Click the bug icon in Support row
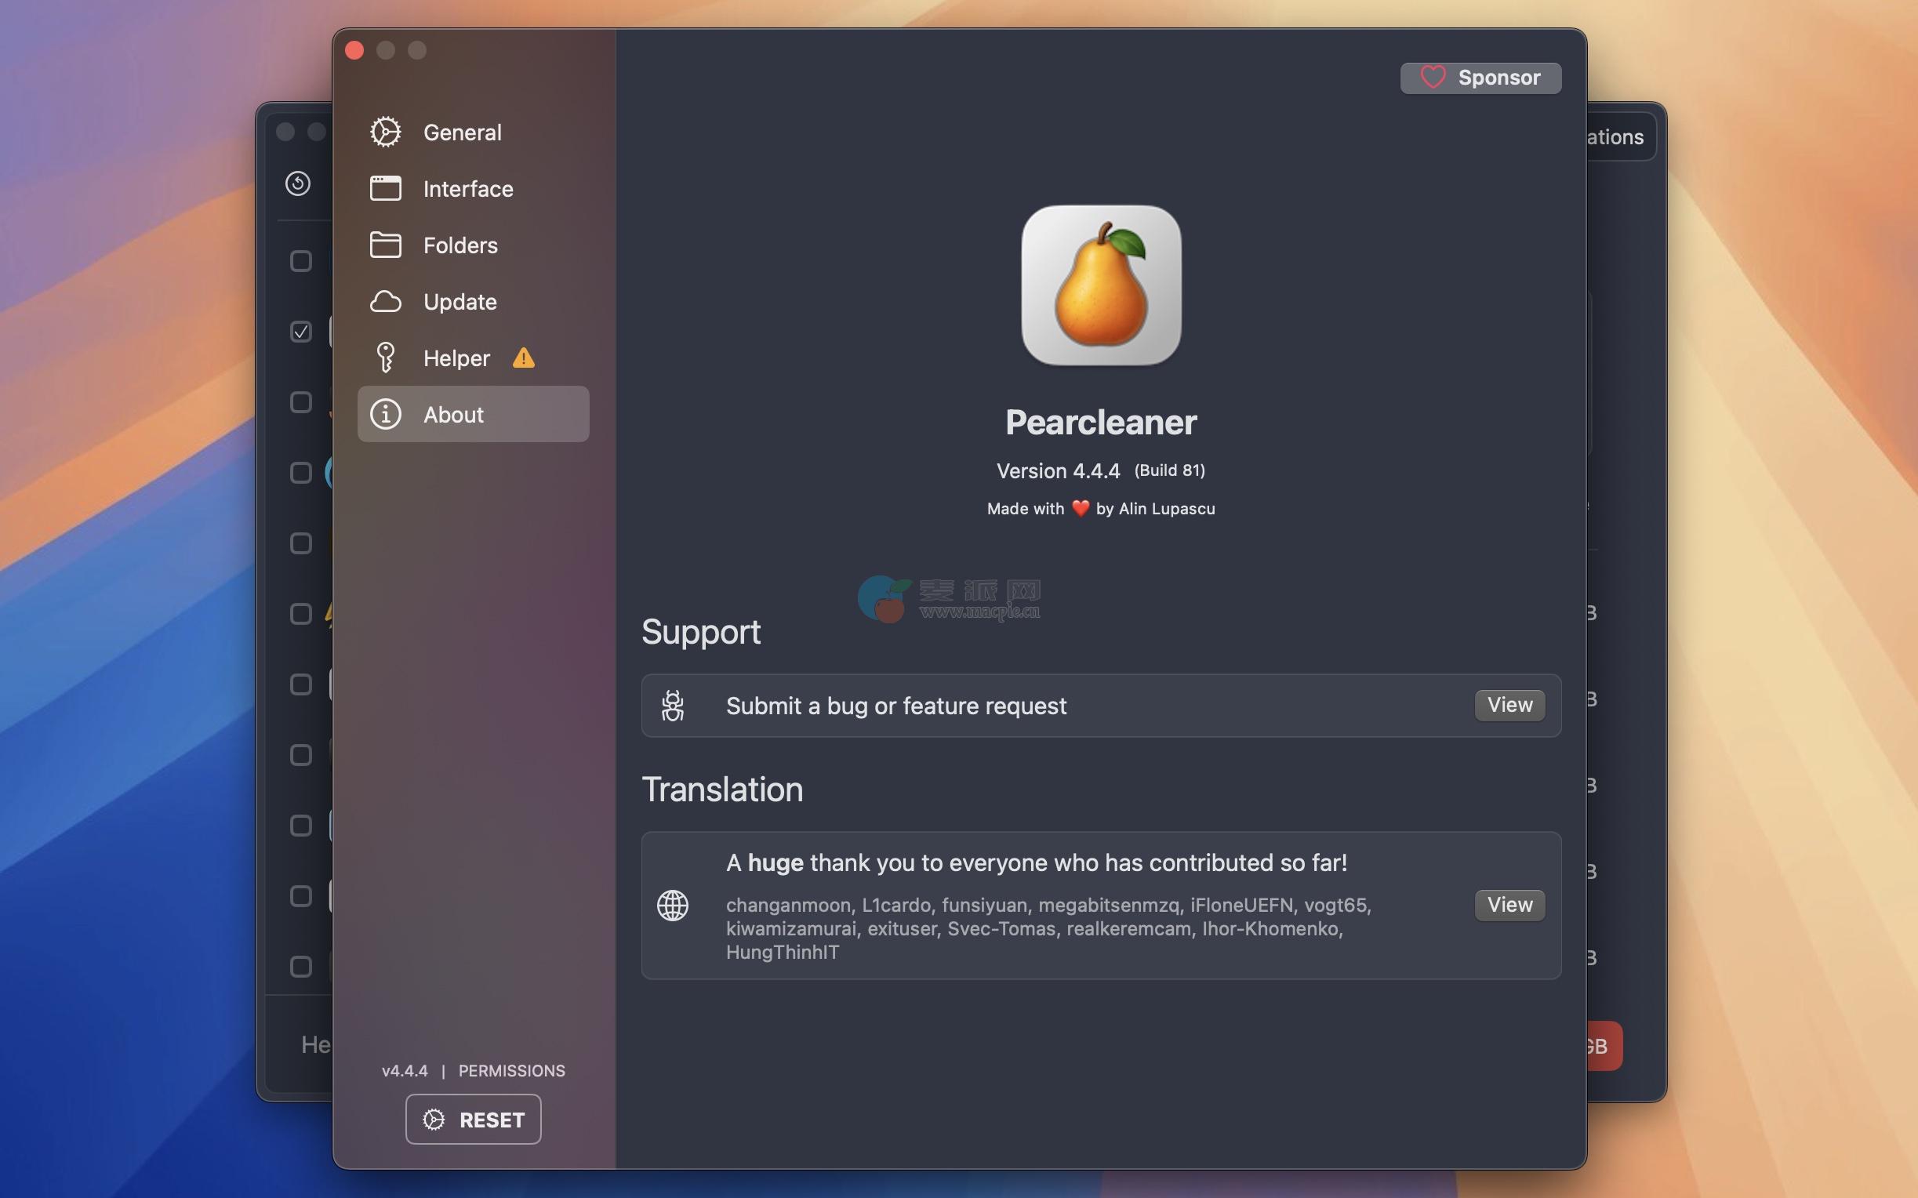Image resolution: width=1918 pixels, height=1198 pixels. coord(673,705)
